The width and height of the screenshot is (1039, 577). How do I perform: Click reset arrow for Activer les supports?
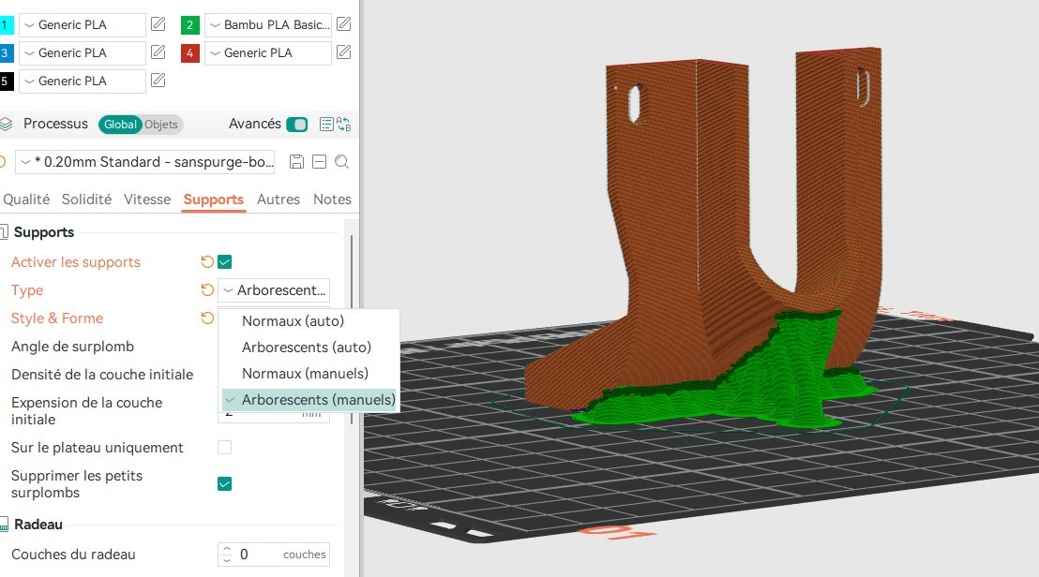coord(207,262)
